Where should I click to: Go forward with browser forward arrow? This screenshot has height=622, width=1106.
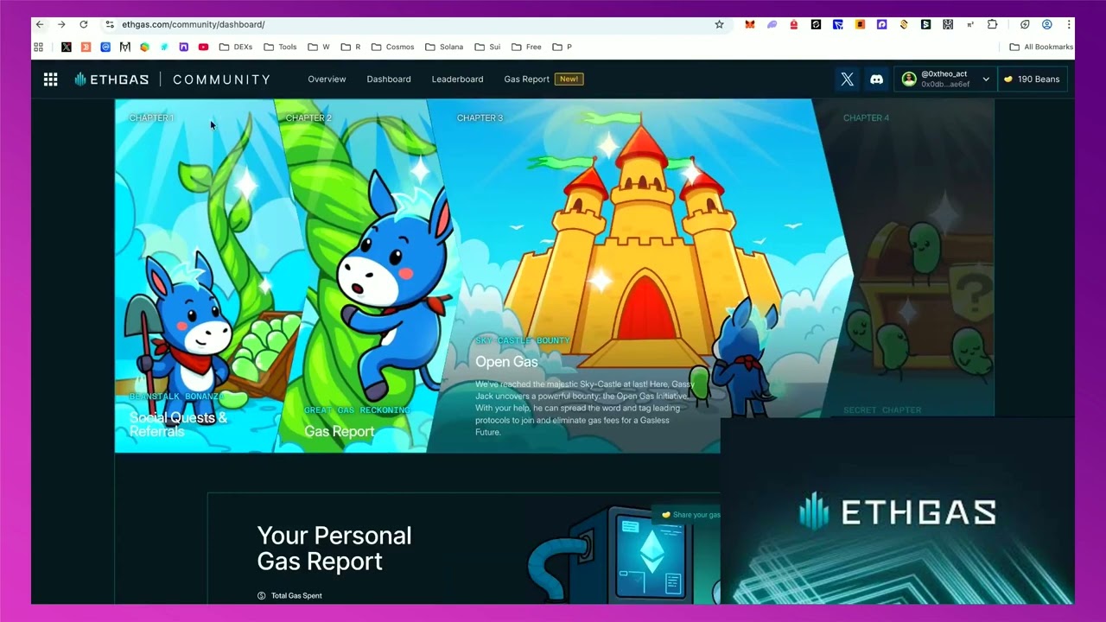pos(61,24)
